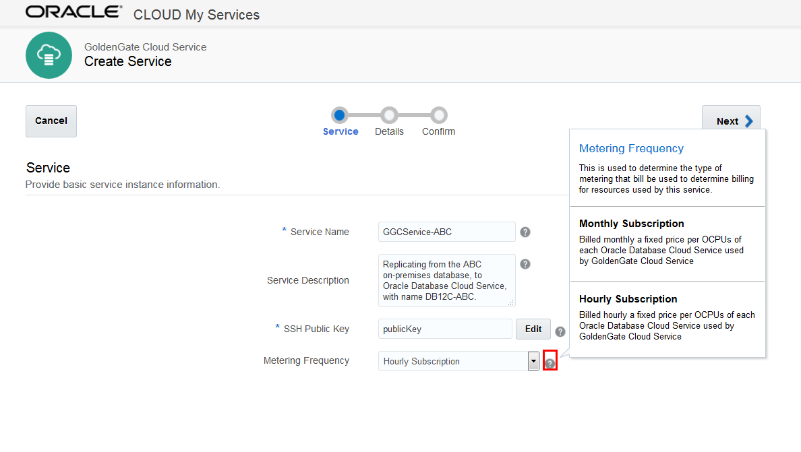Click the blue arrow on Next button

748,121
